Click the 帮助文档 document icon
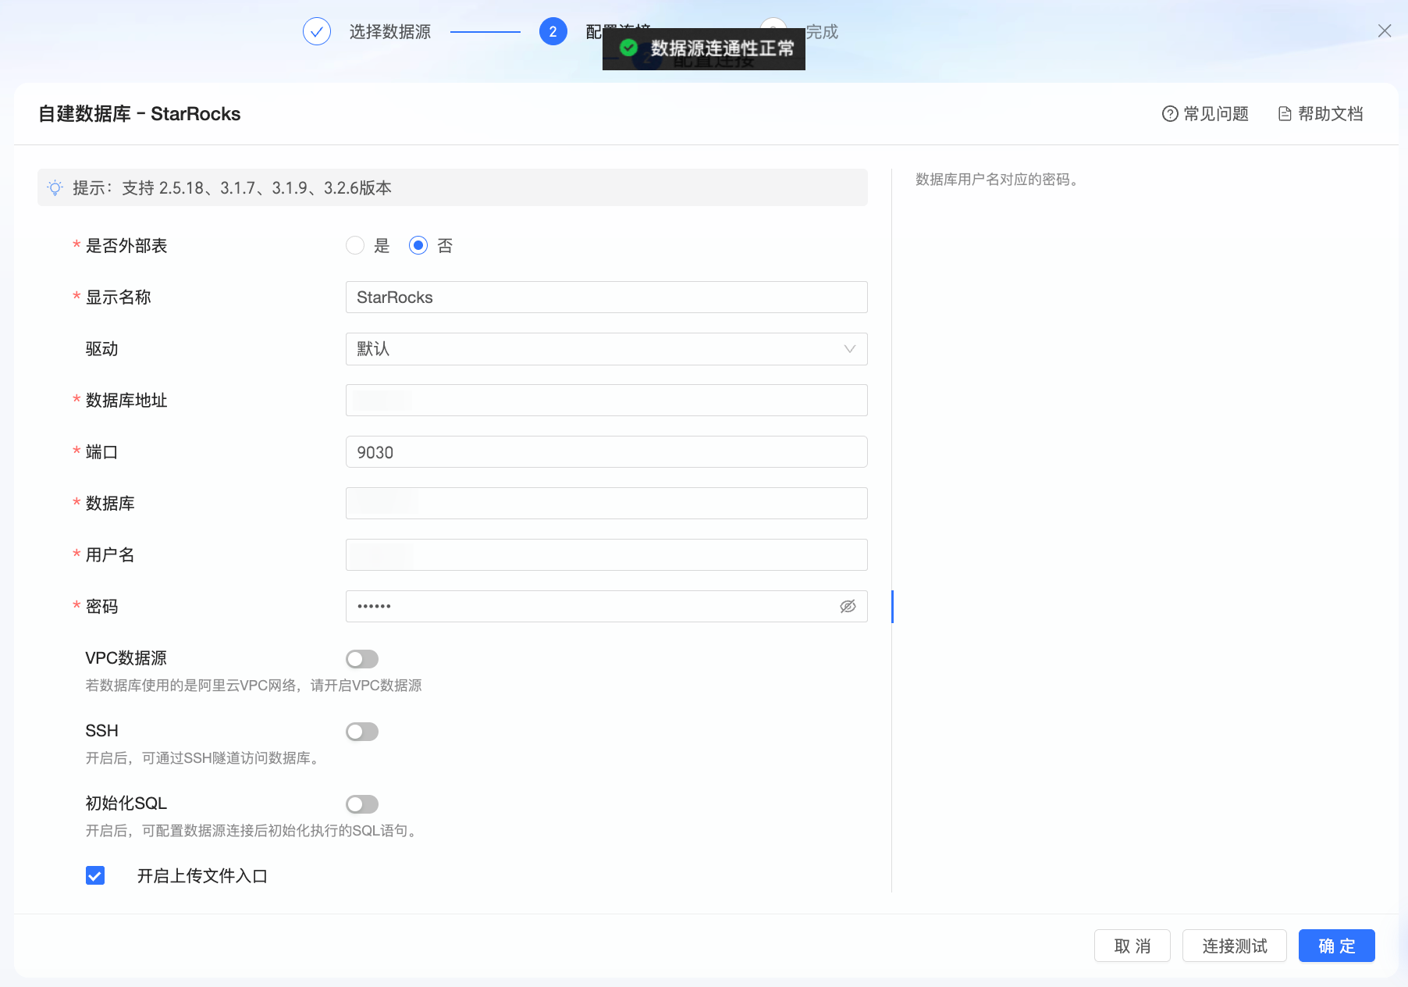This screenshot has height=987, width=1408. (x=1285, y=114)
